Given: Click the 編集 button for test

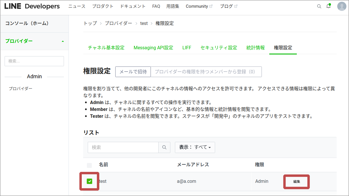Looking at the screenshot, I should pos(297,181).
